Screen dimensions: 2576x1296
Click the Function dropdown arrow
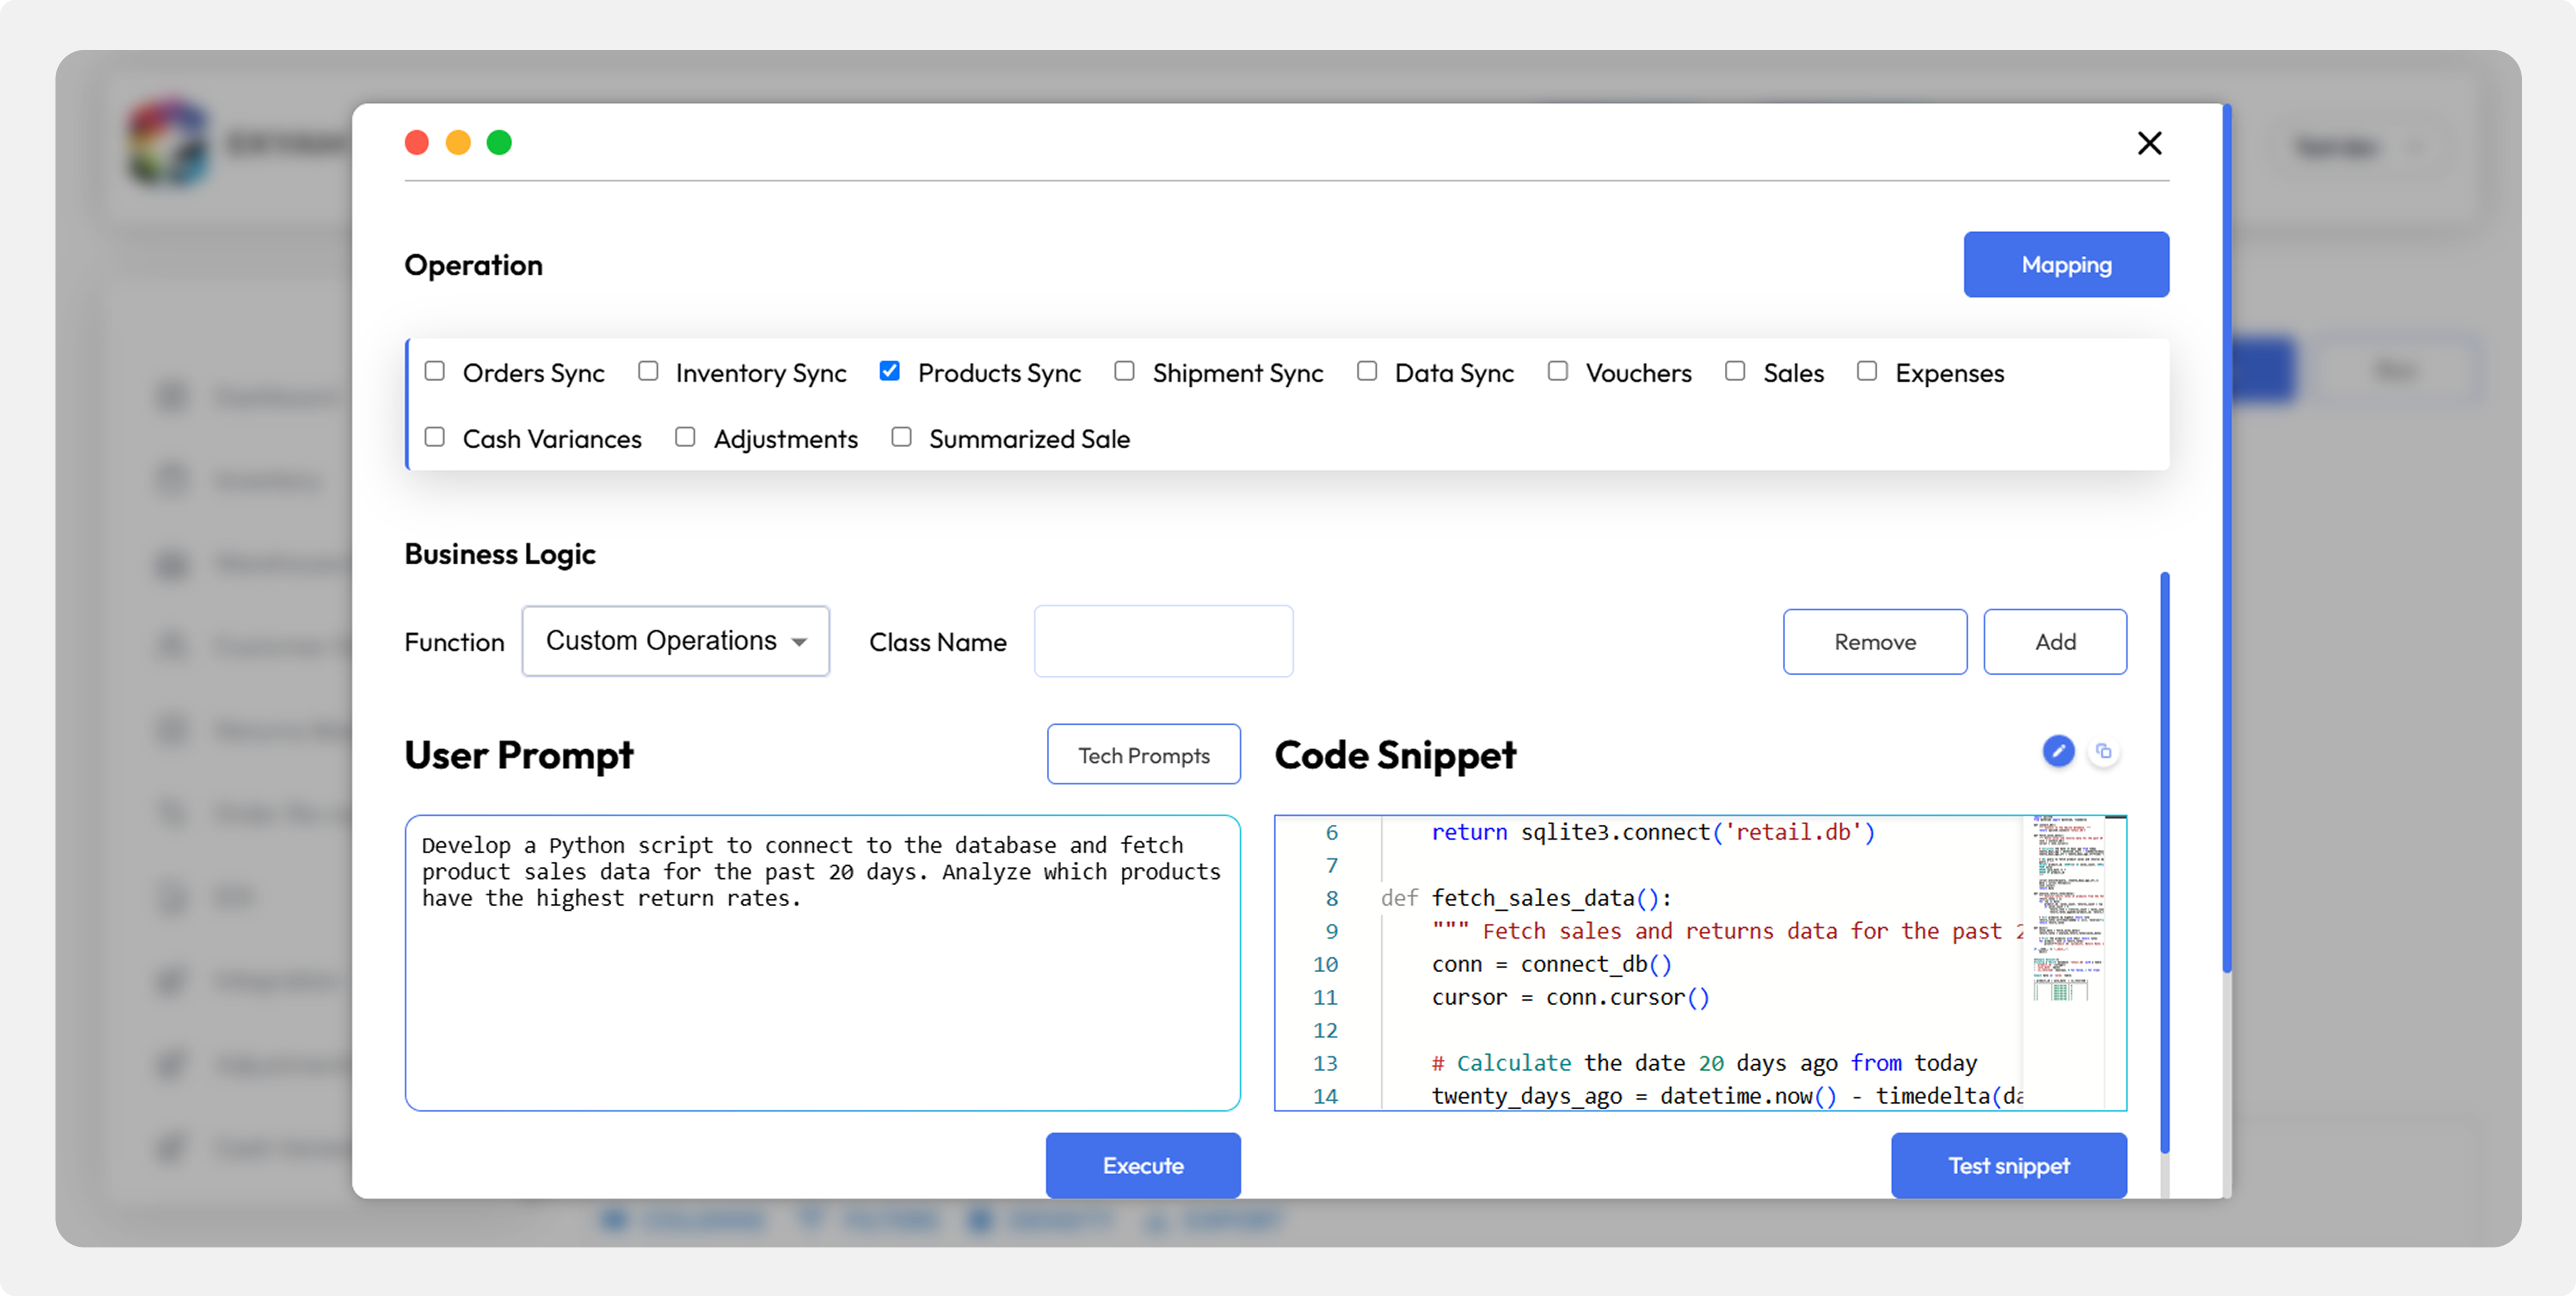point(799,642)
